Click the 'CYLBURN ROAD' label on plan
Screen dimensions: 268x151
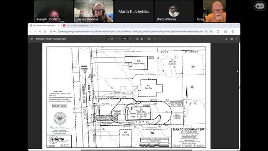click(x=84, y=93)
